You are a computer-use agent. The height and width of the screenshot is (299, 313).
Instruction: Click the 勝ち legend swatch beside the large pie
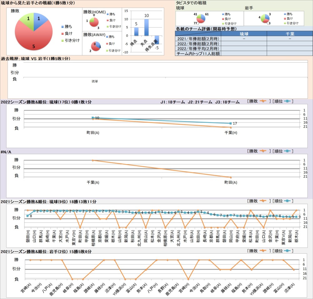tap(63, 27)
